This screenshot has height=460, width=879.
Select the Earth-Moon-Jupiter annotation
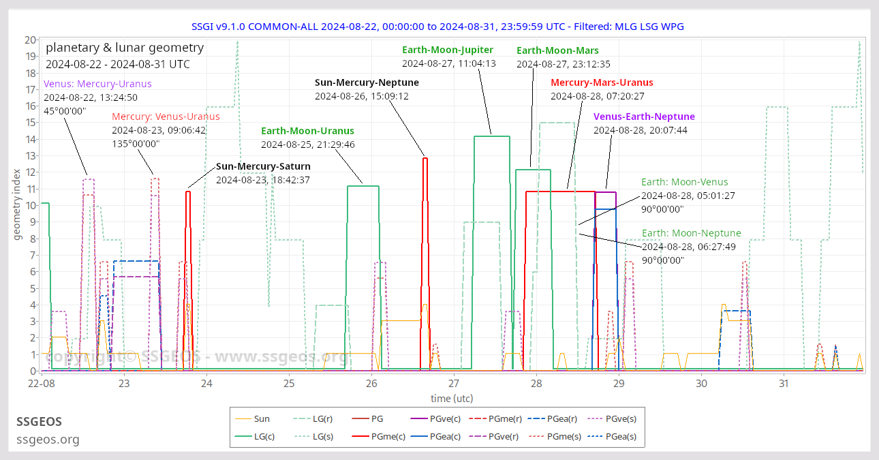(448, 50)
